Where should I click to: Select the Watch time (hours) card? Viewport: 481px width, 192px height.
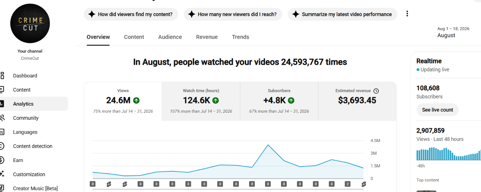tap(201, 101)
